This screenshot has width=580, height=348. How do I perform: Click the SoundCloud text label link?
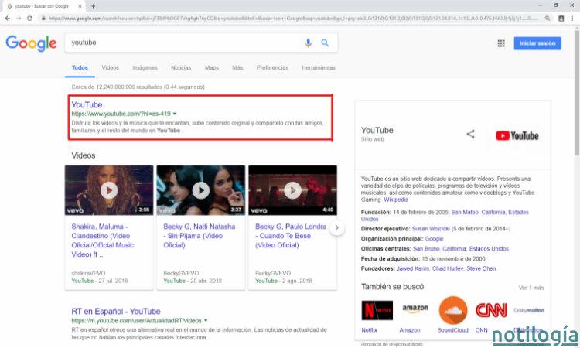452,330
